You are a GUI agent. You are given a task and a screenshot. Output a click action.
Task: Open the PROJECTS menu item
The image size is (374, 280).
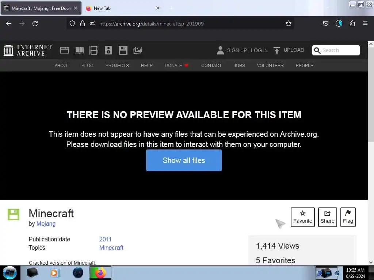[117, 66]
